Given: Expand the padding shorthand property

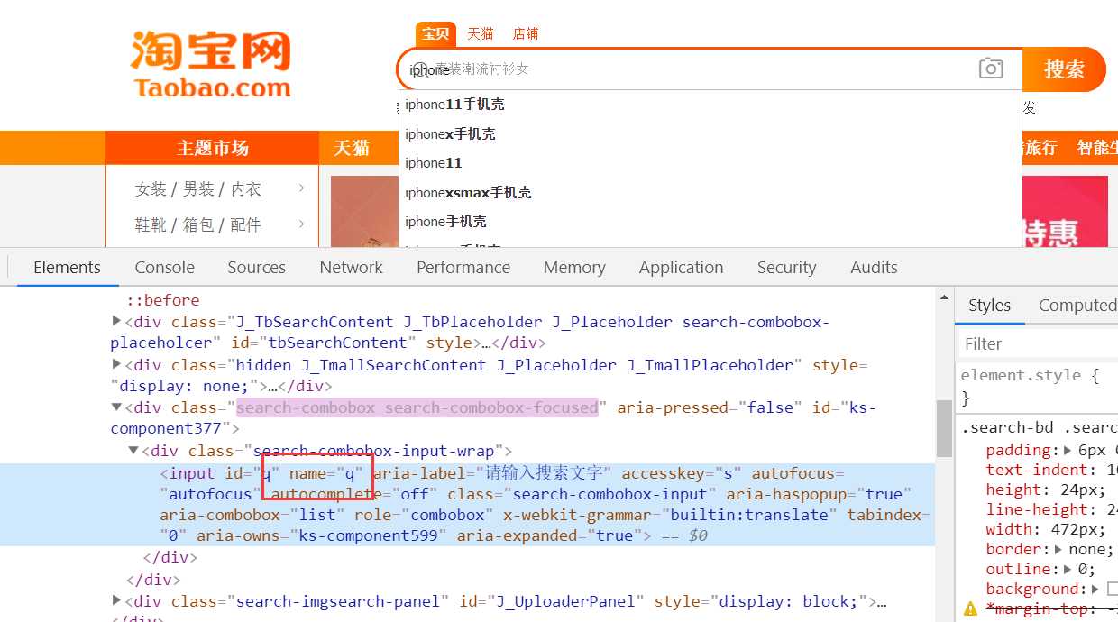Looking at the screenshot, I should point(1068,450).
